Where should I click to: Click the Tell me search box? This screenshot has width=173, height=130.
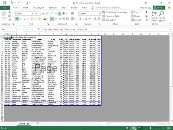point(106,8)
